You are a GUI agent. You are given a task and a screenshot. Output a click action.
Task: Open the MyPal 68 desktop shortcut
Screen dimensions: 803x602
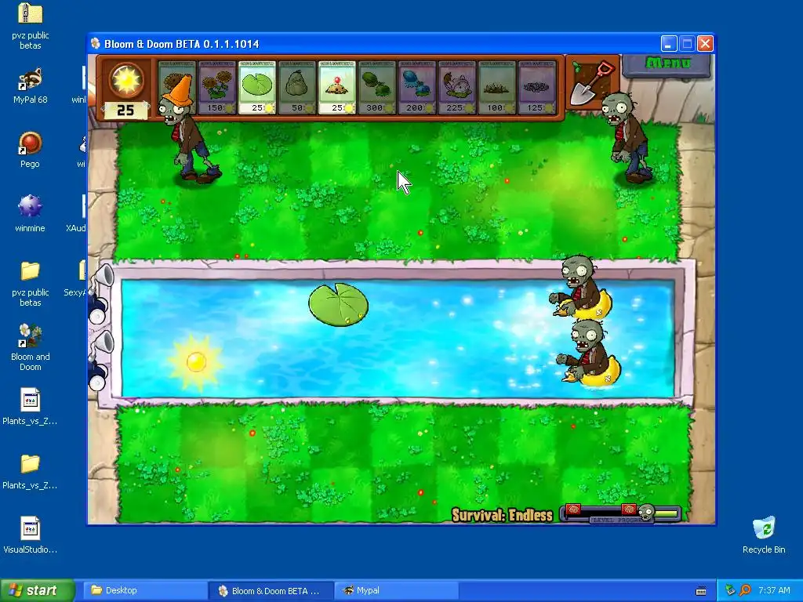pos(31,86)
